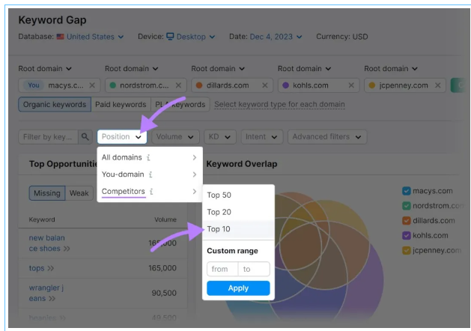This screenshot has height=331, width=471.
Task: Select the Missing toggle button
Action: click(47, 193)
